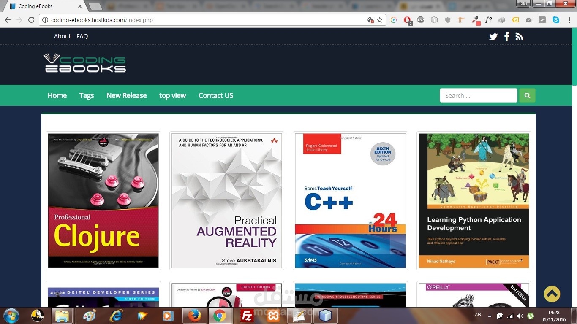Open the Deitel Developer Series book cover
Image resolution: width=577 pixels, height=324 pixels.
click(103, 297)
